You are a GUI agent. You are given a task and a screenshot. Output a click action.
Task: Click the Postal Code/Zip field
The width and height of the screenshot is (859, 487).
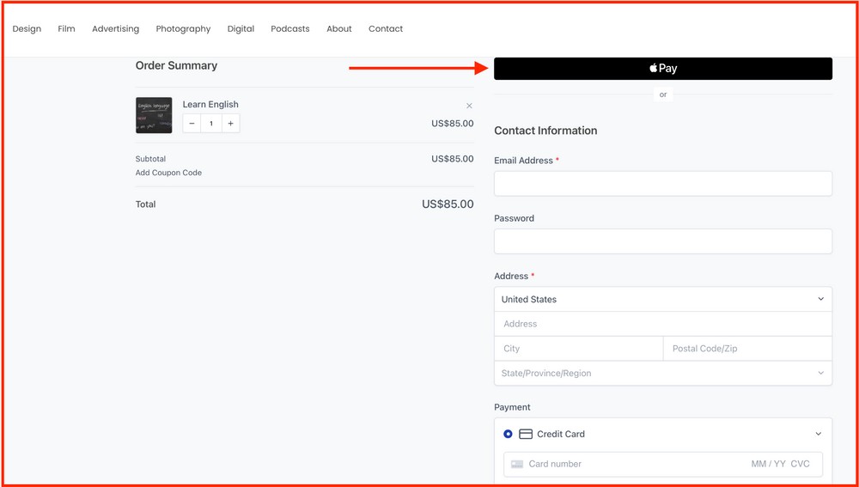click(x=746, y=349)
